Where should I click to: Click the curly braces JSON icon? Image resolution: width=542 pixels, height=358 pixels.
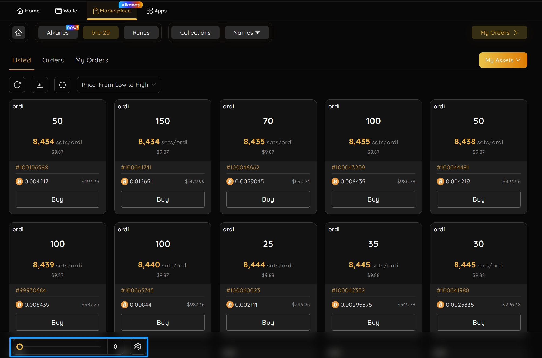click(x=62, y=85)
